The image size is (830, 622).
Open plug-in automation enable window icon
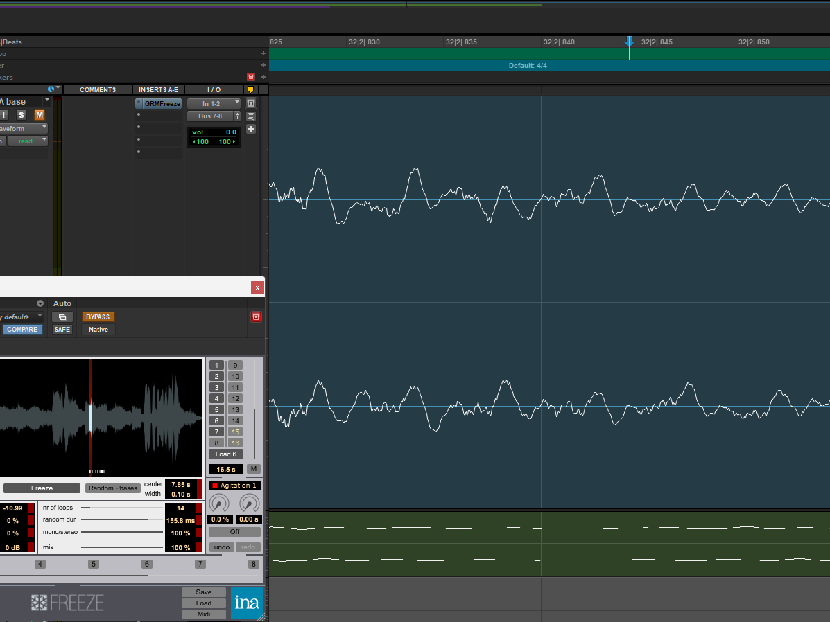click(62, 317)
